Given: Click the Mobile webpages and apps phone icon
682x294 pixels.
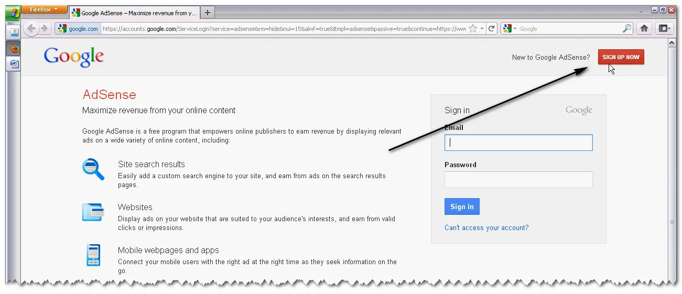Looking at the screenshot, I should click(93, 256).
